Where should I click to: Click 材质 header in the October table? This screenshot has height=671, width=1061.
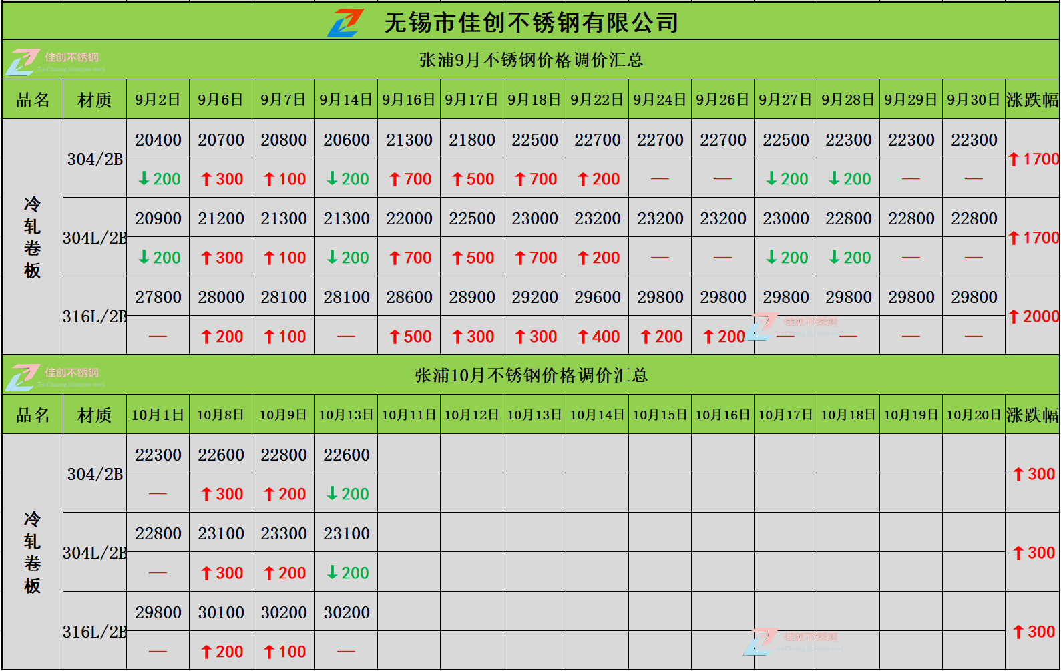(95, 415)
